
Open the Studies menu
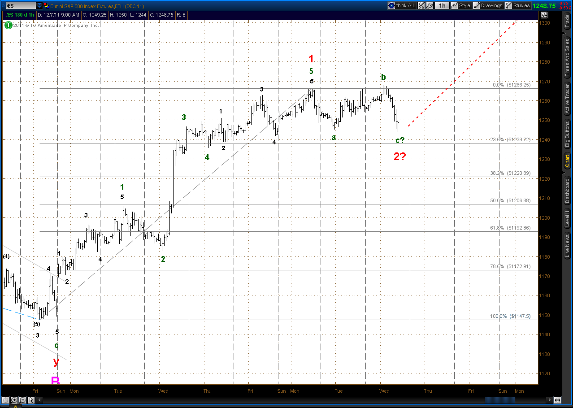point(518,5)
